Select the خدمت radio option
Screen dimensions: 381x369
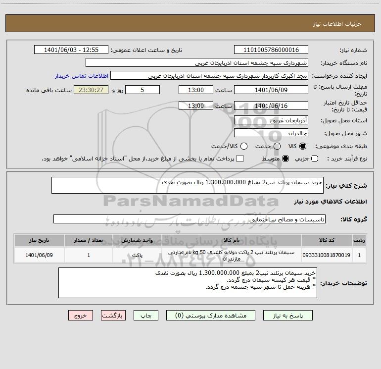click(x=277, y=146)
